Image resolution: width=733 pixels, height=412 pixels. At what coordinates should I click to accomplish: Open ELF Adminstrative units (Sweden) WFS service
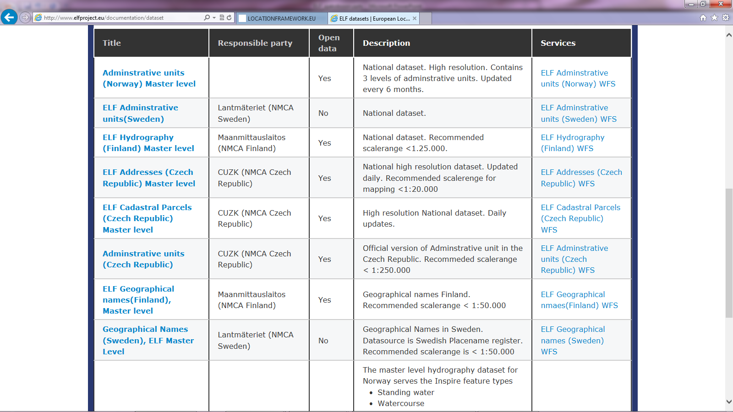(579, 113)
